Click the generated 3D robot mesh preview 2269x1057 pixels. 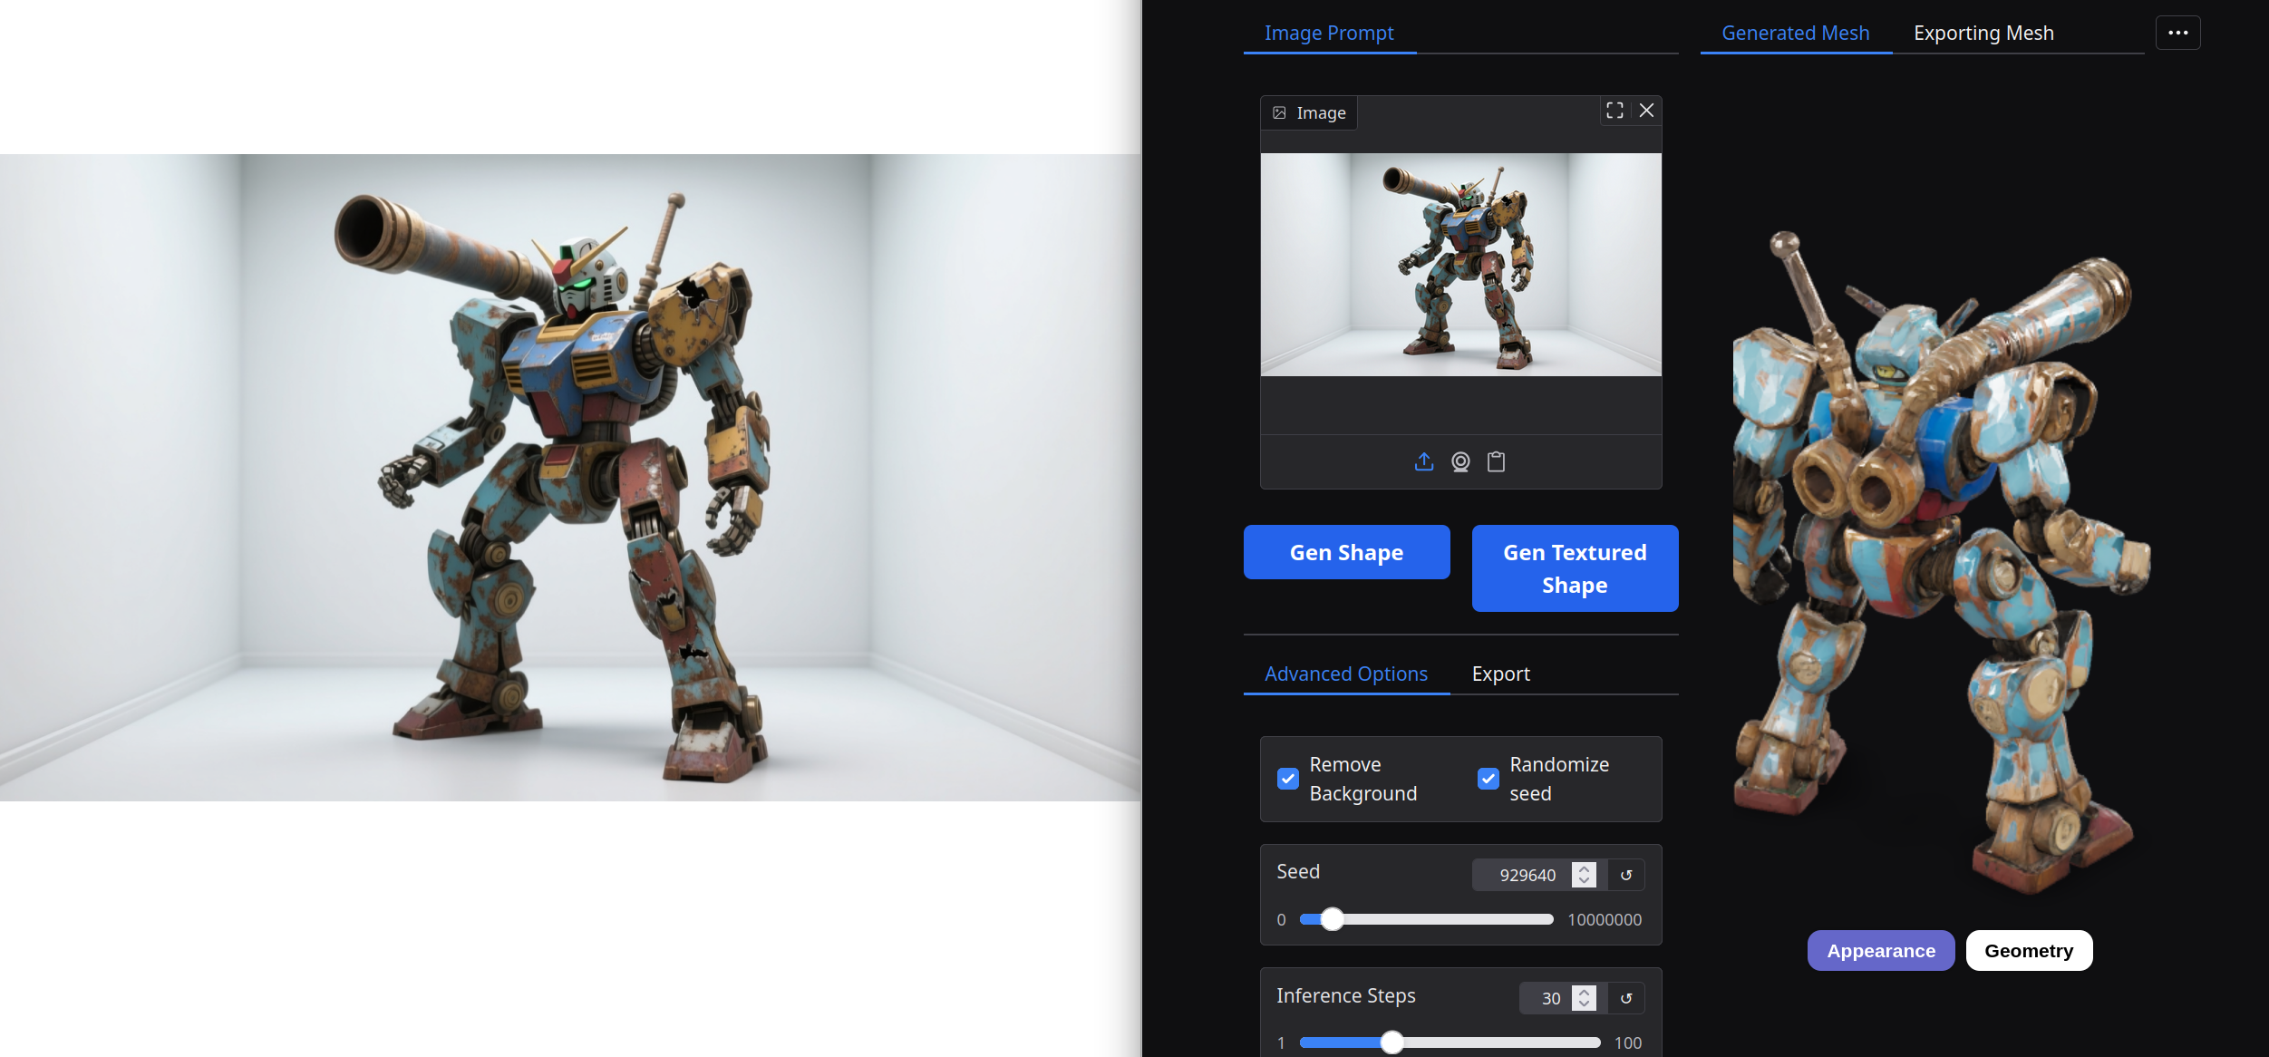(x=1940, y=562)
